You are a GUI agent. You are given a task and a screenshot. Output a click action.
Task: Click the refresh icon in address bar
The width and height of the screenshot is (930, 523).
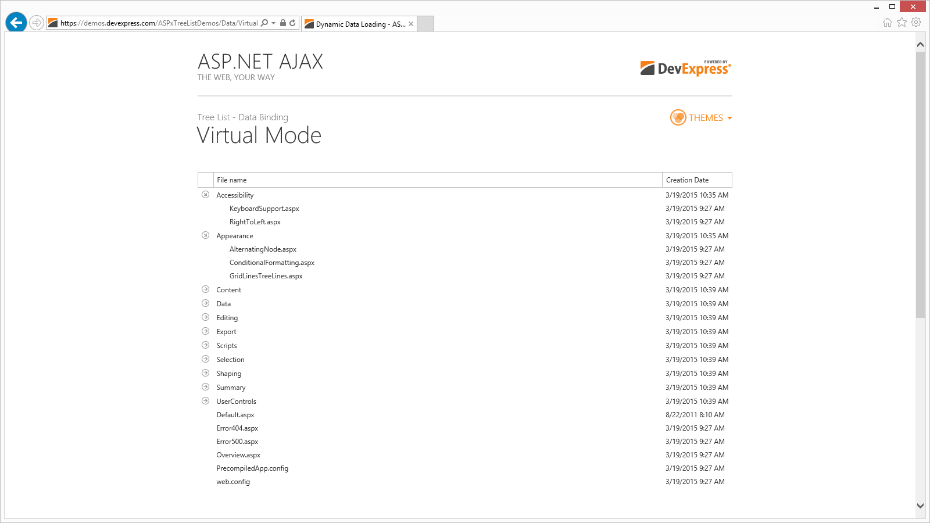(292, 23)
